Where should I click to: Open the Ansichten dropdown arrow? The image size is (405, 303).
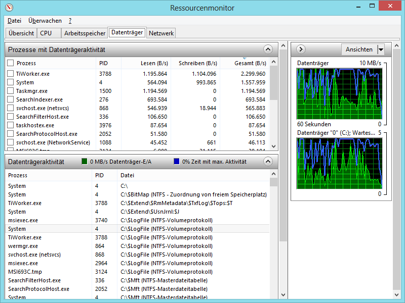(x=381, y=49)
